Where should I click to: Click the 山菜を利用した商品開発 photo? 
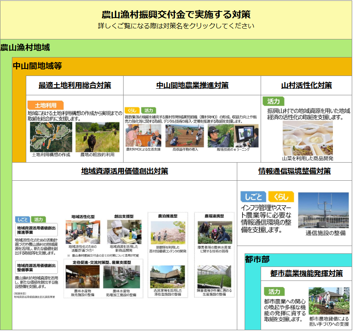(x=307, y=138)
